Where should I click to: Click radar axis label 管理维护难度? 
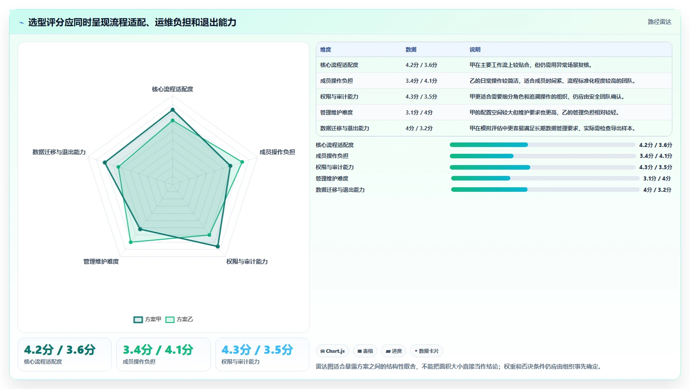tap(101, 261)
